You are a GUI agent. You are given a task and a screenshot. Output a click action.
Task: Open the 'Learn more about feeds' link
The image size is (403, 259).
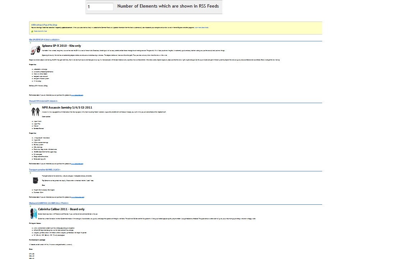201,27
